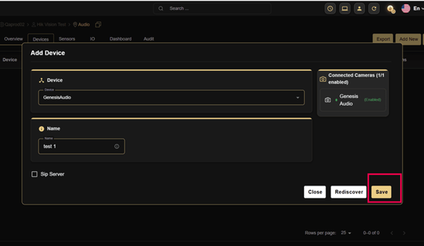The height and width of the screenshot is (246, 424).
Task: Open the user profile icon
Action: [359, 8]
